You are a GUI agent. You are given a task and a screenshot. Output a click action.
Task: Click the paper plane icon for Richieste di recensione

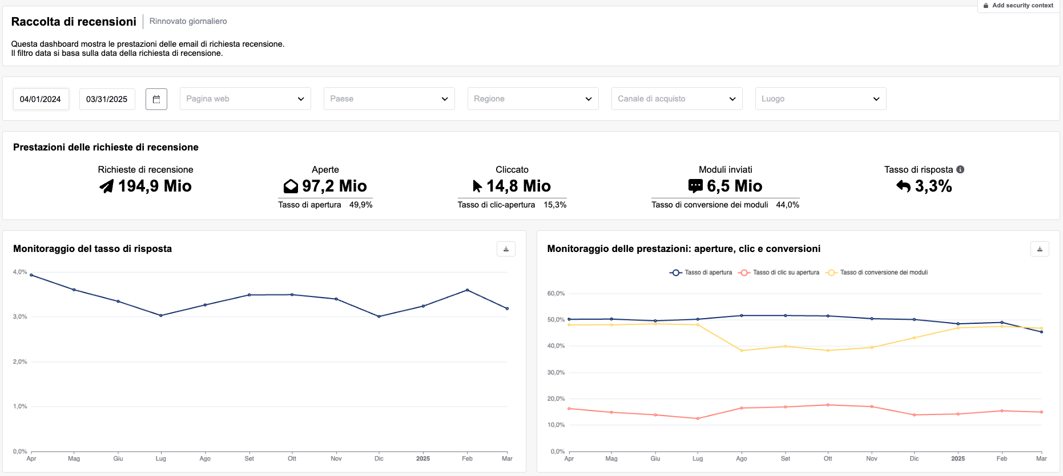coord(107,186)
